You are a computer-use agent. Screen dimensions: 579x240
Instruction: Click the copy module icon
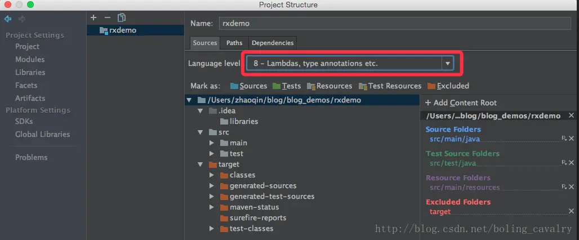122,17
